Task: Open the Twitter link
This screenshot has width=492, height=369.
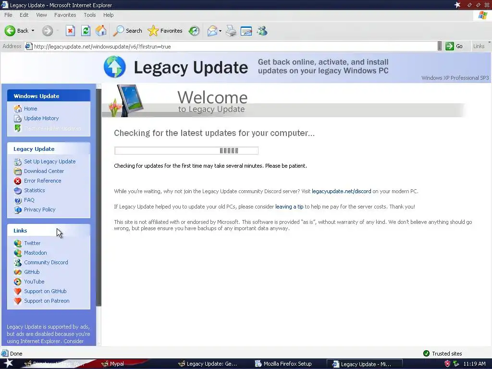Action: (32, 243)
